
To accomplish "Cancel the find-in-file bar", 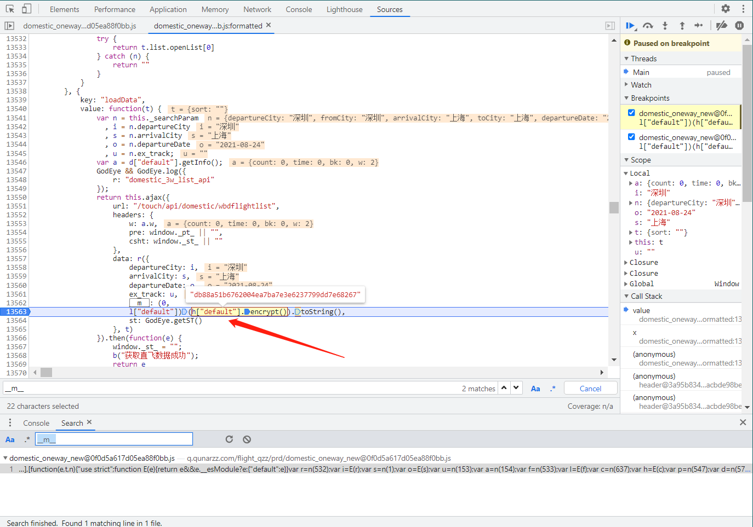I will pos(590,389).
